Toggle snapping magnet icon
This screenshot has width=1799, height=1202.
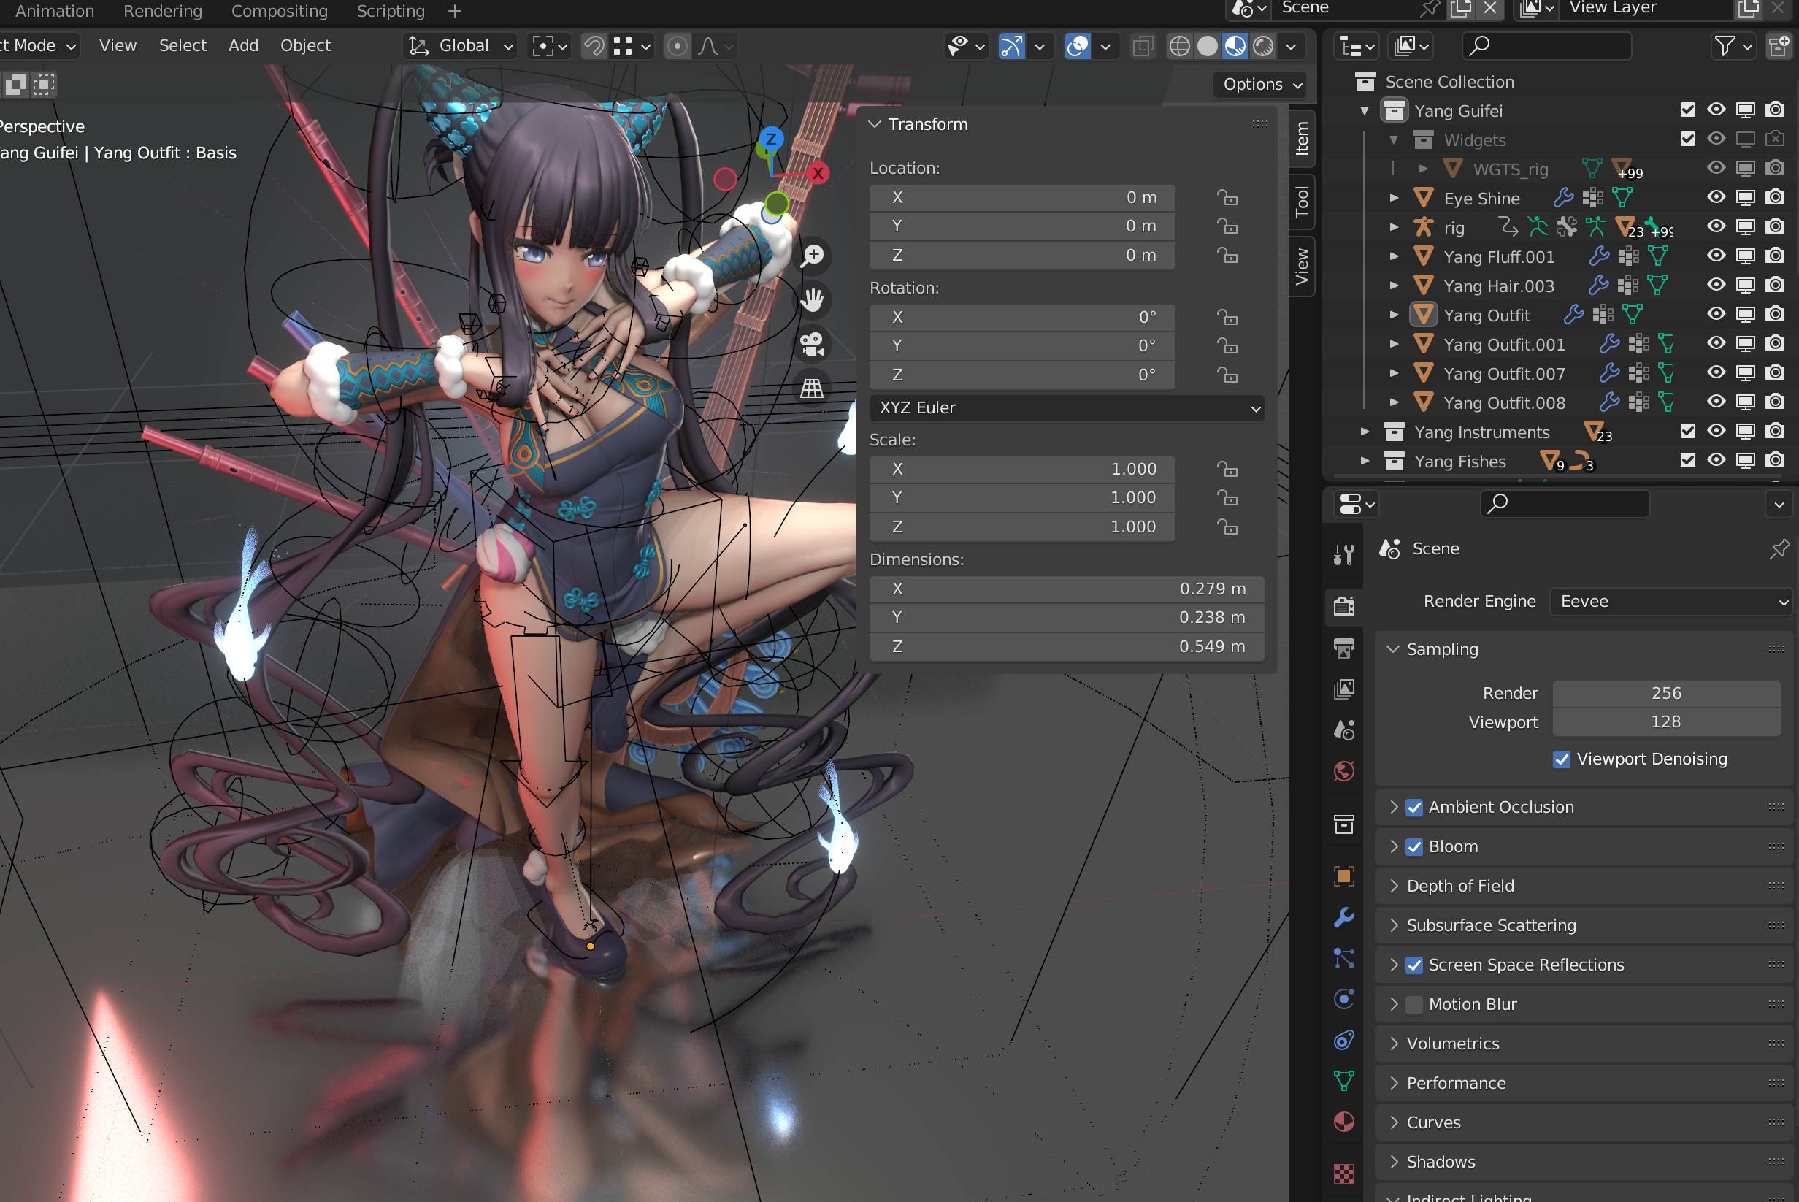[594, 47]
